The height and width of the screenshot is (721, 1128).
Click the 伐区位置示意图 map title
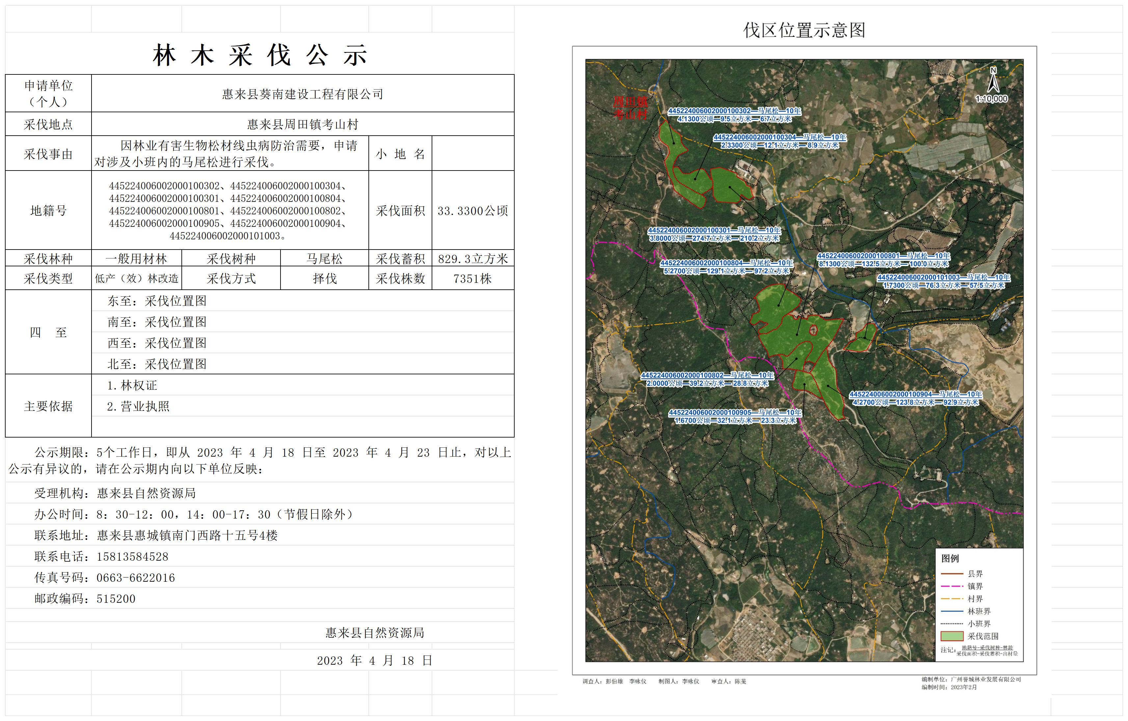[x=804, y=30]
